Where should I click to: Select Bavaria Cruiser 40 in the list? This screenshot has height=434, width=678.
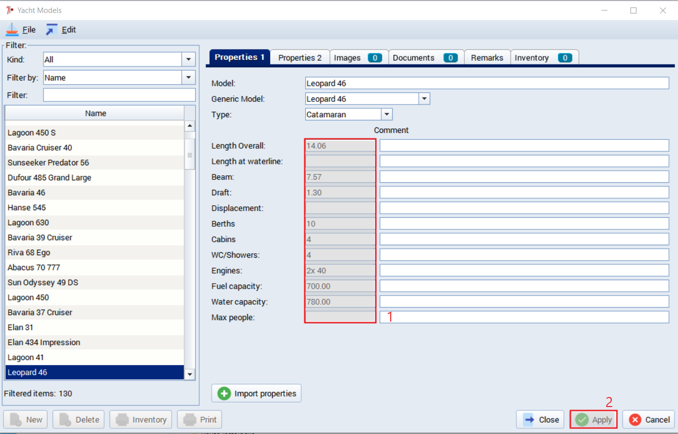[x=95, y=148]
